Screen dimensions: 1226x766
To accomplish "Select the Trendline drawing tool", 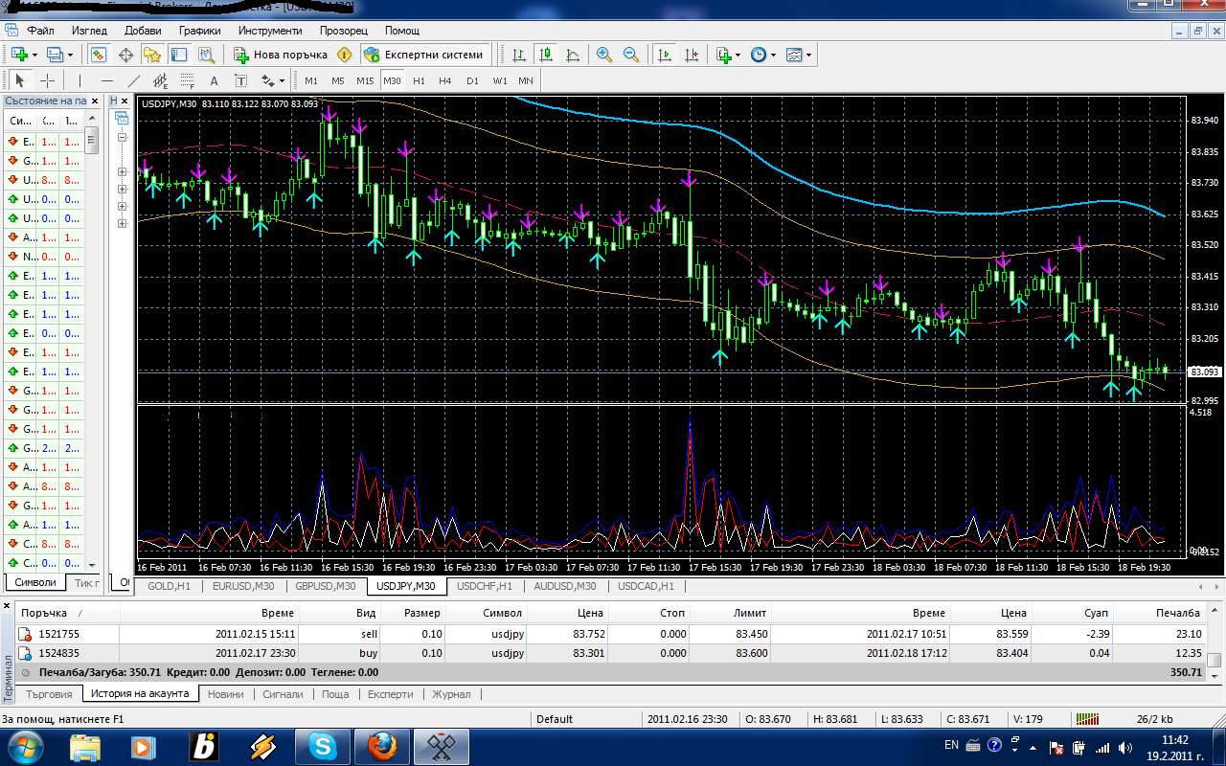I will 134,80.
